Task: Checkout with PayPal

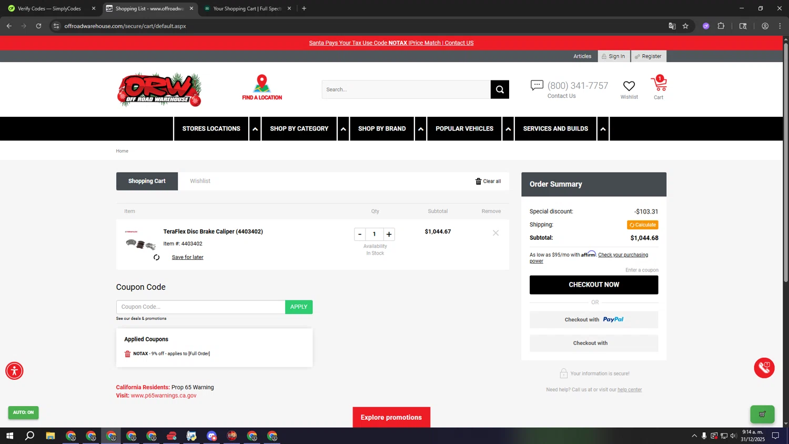Action: click(x=594, y=319)
